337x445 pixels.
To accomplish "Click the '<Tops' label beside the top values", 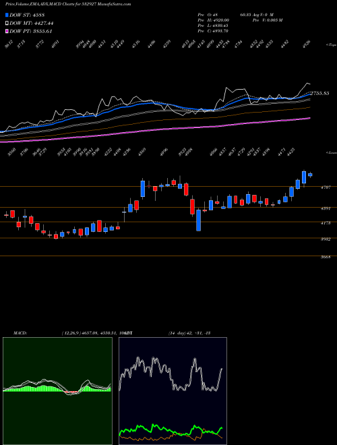I will pyautogui.click(x=331, y=45).
